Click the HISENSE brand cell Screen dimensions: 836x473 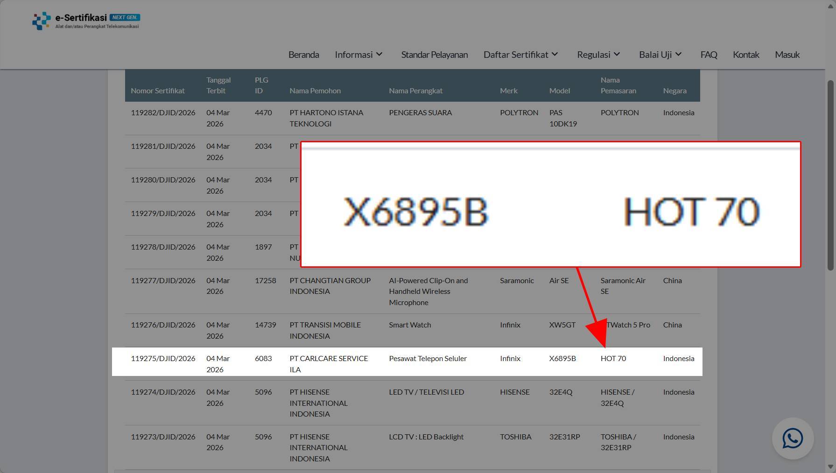pyautogui.click(x=514, y=392)
